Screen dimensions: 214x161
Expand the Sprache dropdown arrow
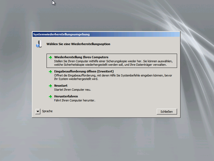[38, 111]
